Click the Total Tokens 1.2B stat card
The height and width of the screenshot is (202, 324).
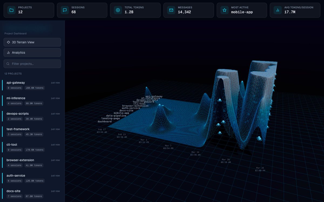135,10
